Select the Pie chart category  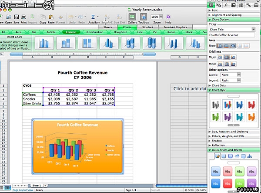(155, 32)
